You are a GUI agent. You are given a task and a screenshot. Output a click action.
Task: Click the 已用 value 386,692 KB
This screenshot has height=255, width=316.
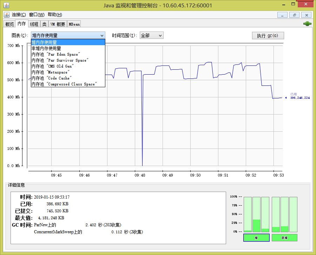click(x=58, y=204)
